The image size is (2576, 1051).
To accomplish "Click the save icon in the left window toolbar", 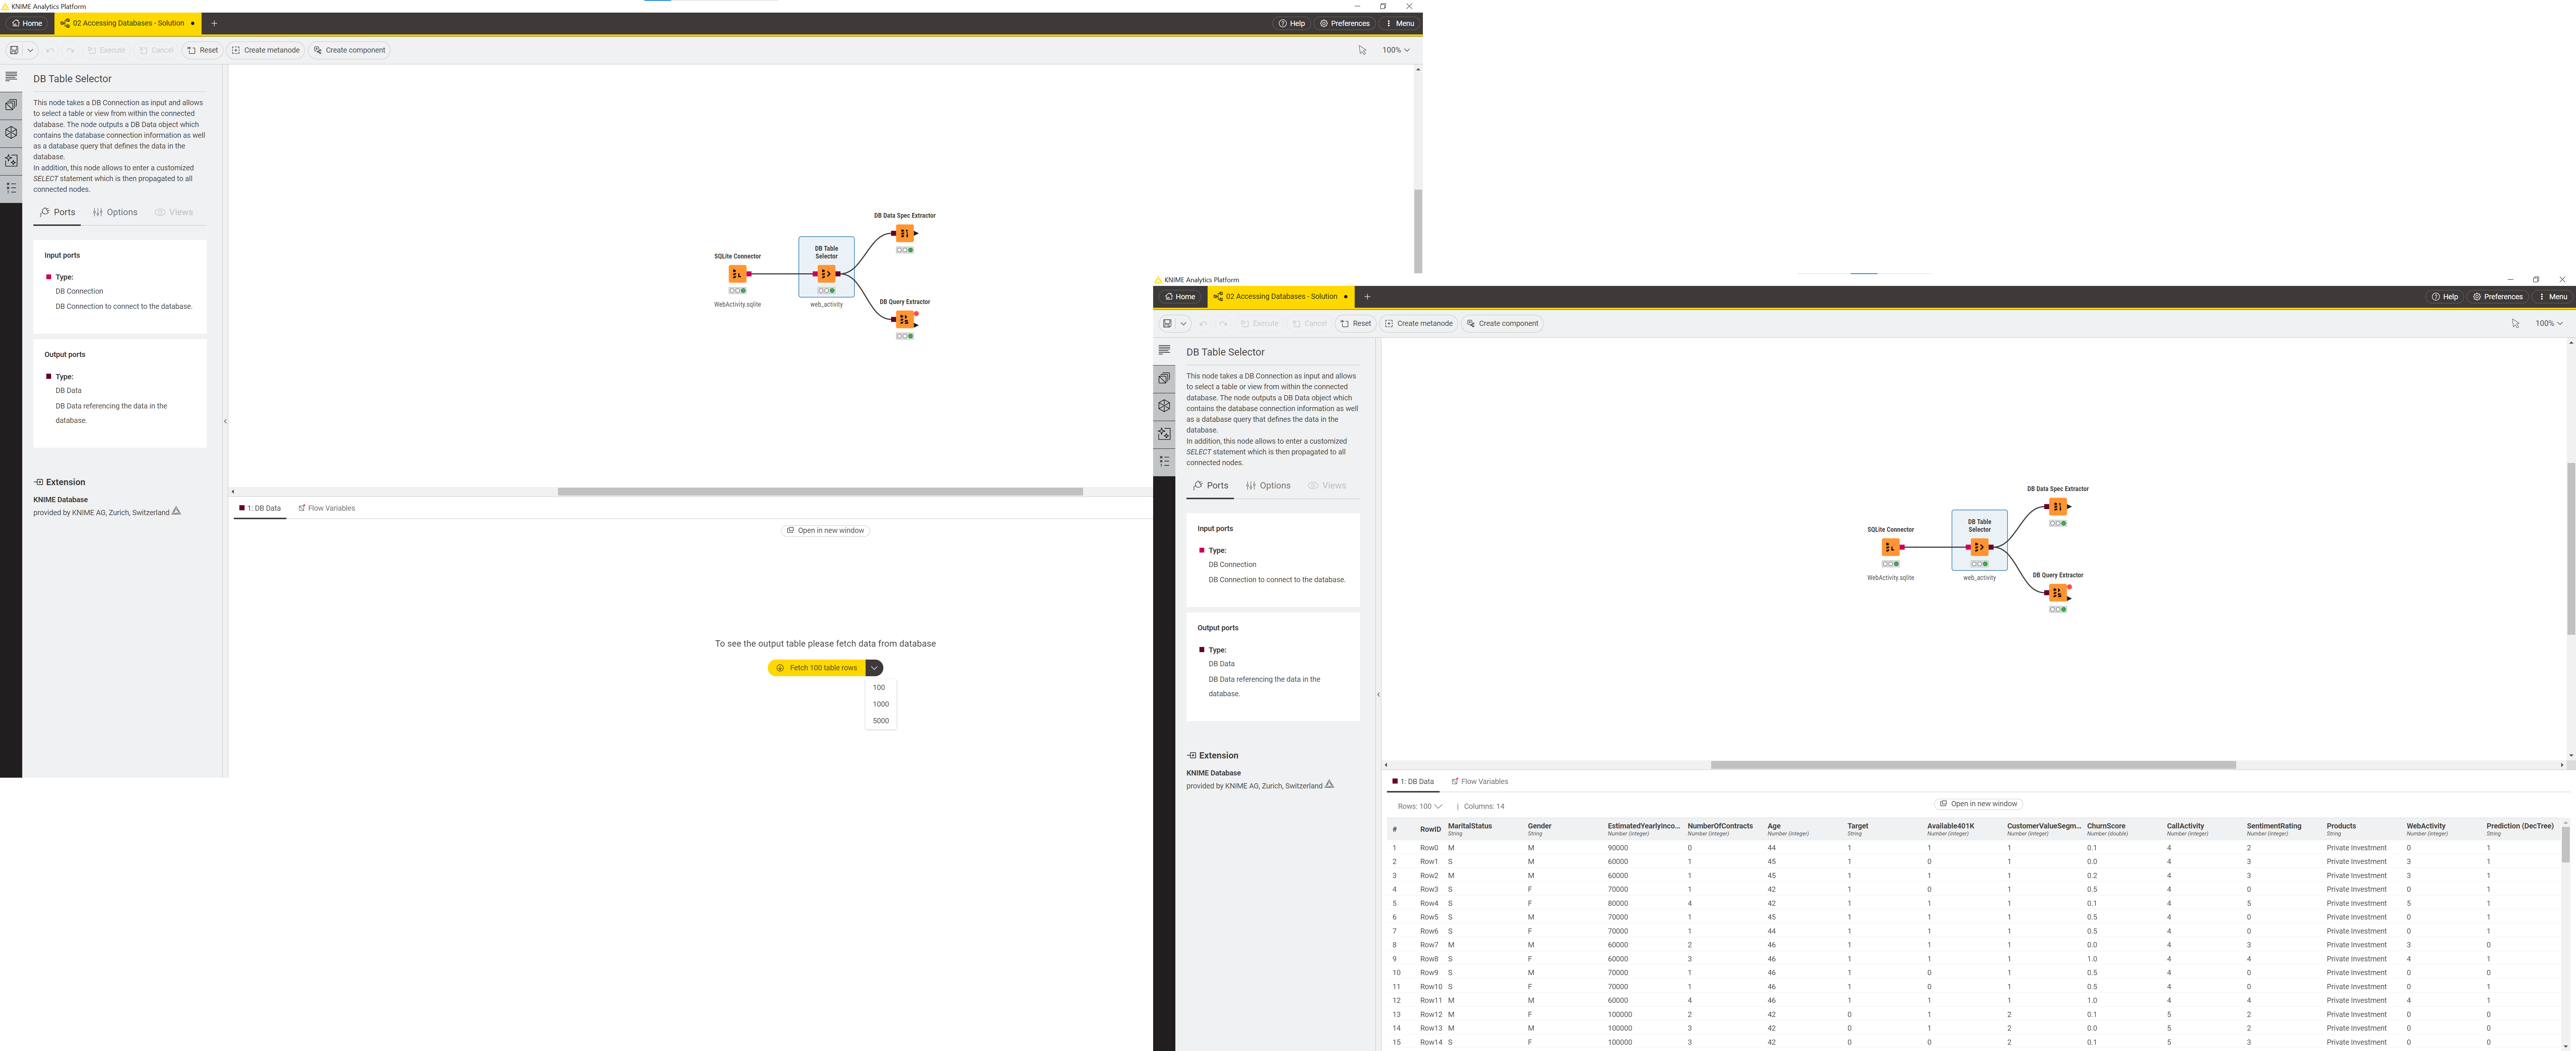I will [x=14, y=50].
